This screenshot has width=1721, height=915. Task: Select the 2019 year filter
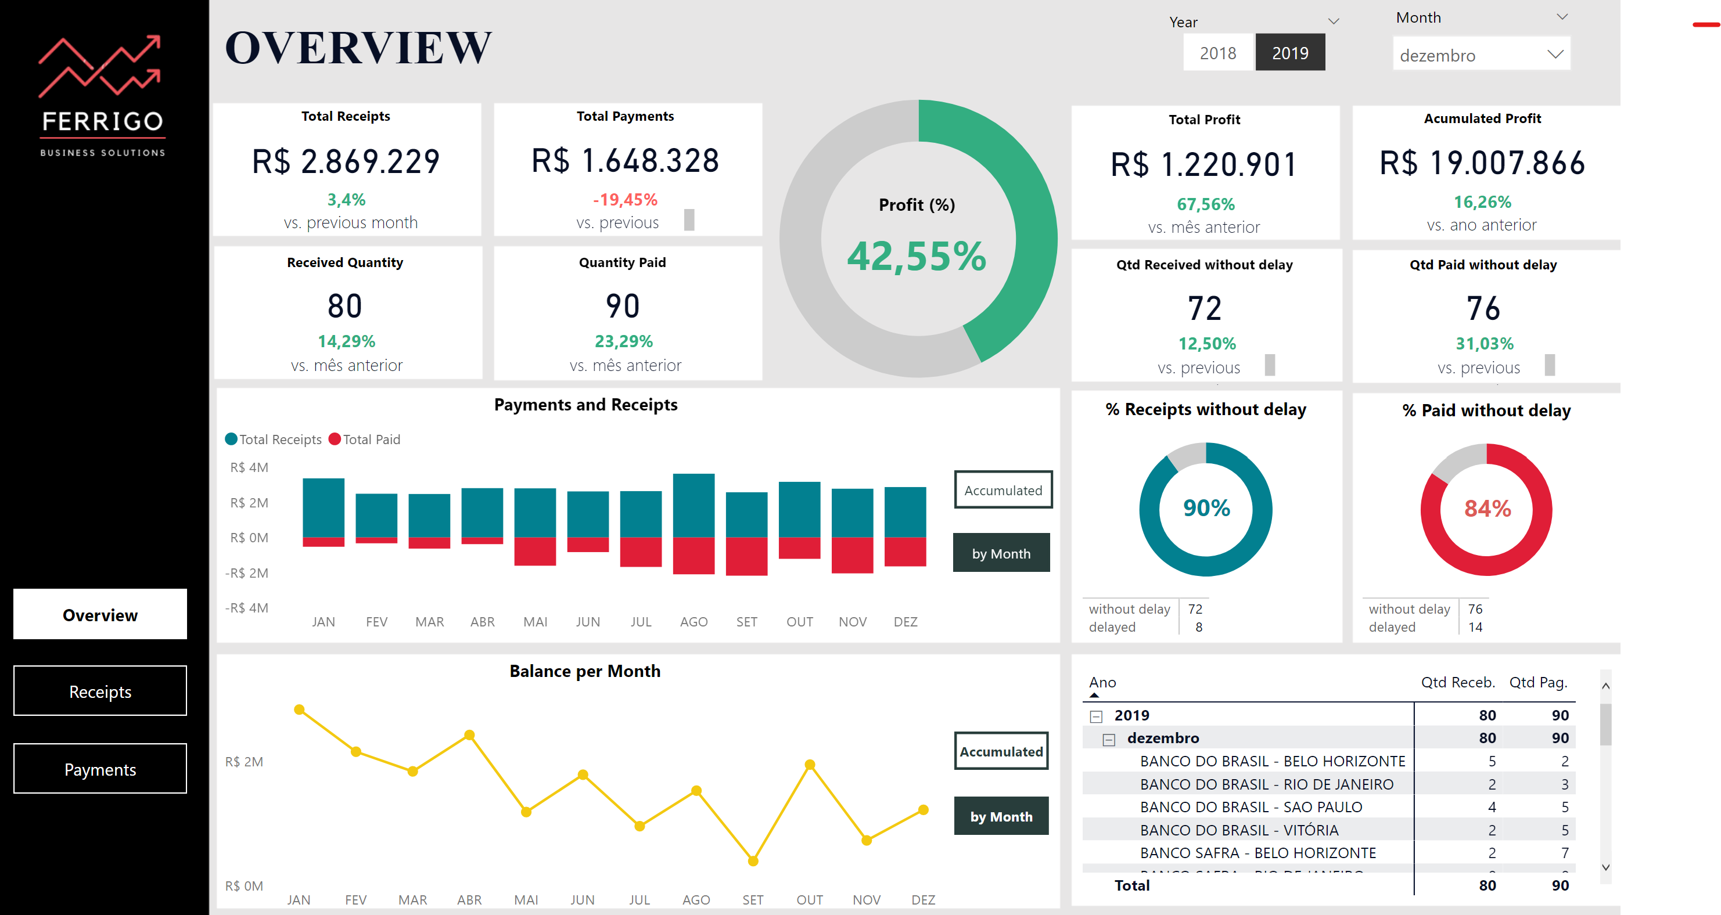coord(1289,52)
